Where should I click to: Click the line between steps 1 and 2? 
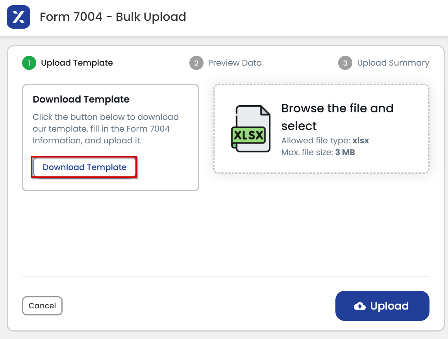pos(151,63)
